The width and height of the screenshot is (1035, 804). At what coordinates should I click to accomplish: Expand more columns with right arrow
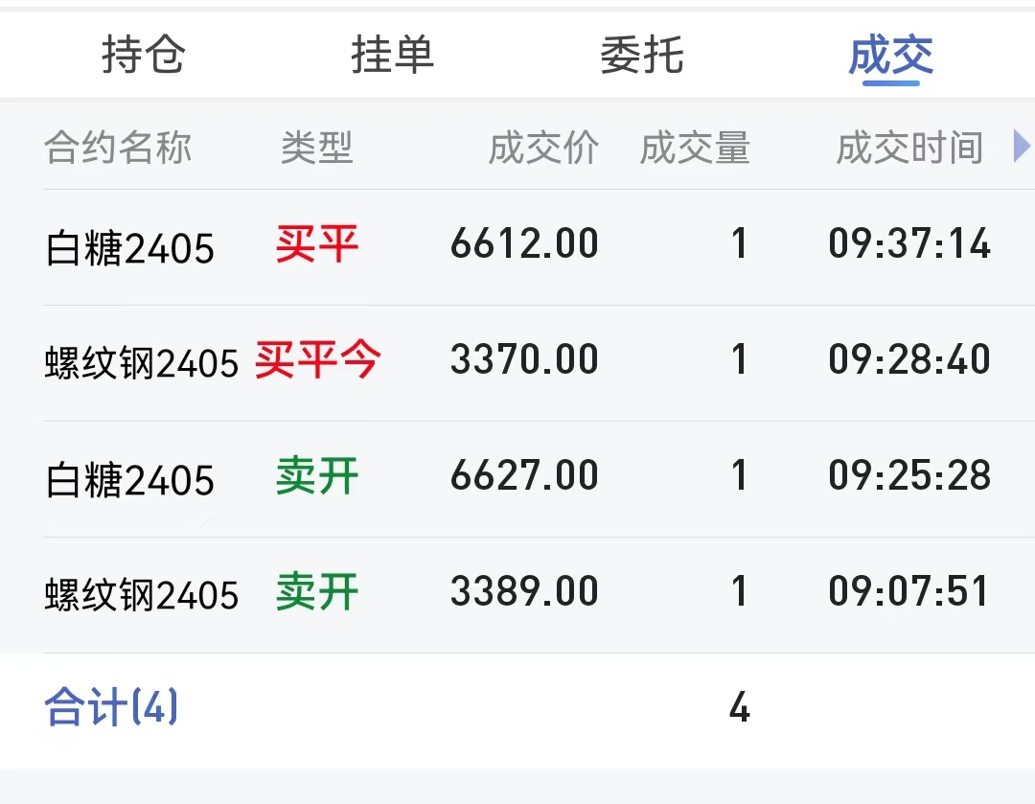(x=1022, y=148)
